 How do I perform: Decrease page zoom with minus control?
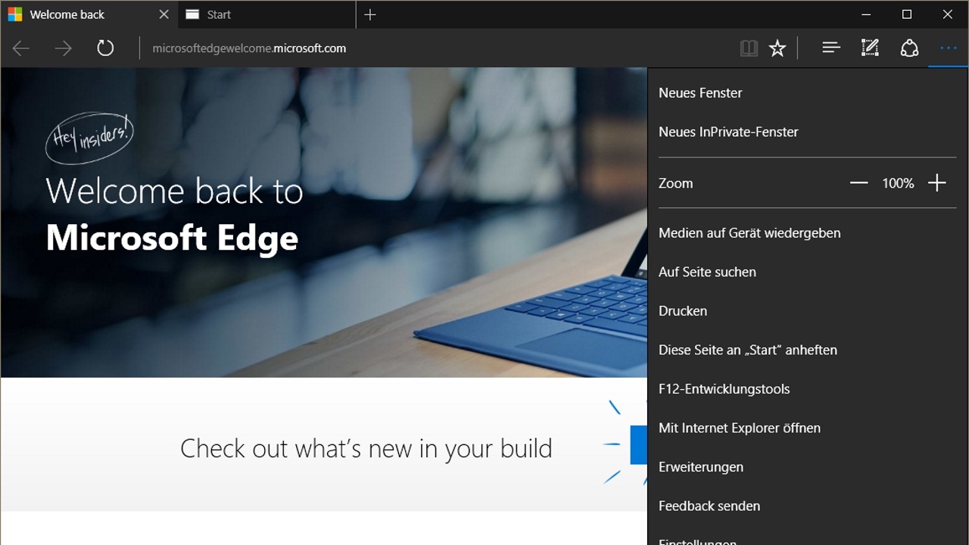pos(858,182)
